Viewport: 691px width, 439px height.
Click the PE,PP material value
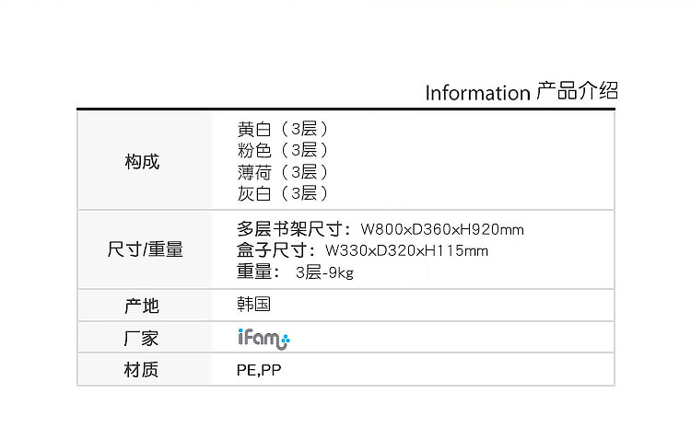click(x=259, y=370)
